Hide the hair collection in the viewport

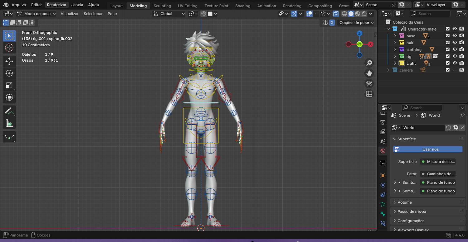tap(455, 43)
